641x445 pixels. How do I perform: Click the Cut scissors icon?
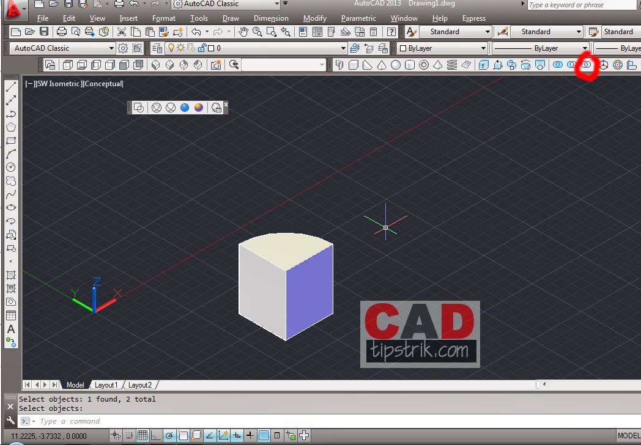122,31
